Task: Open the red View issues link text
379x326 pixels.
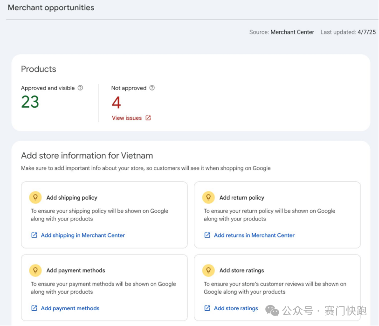Action: pyautogui.click(x=126, y=118)
